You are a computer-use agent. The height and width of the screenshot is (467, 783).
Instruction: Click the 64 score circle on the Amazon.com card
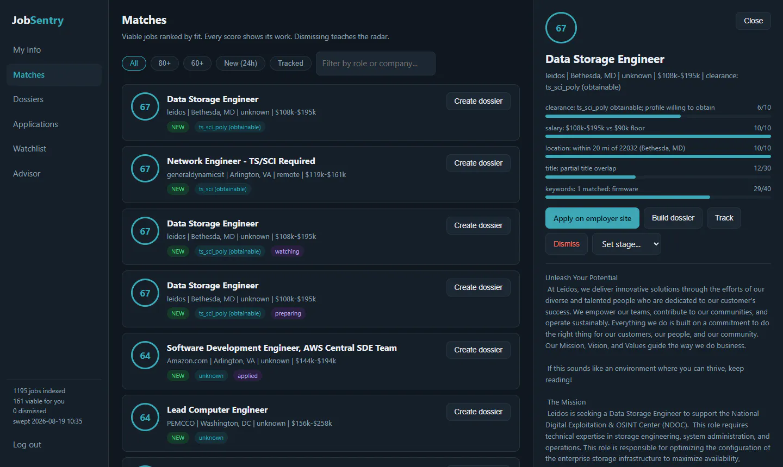145,356
